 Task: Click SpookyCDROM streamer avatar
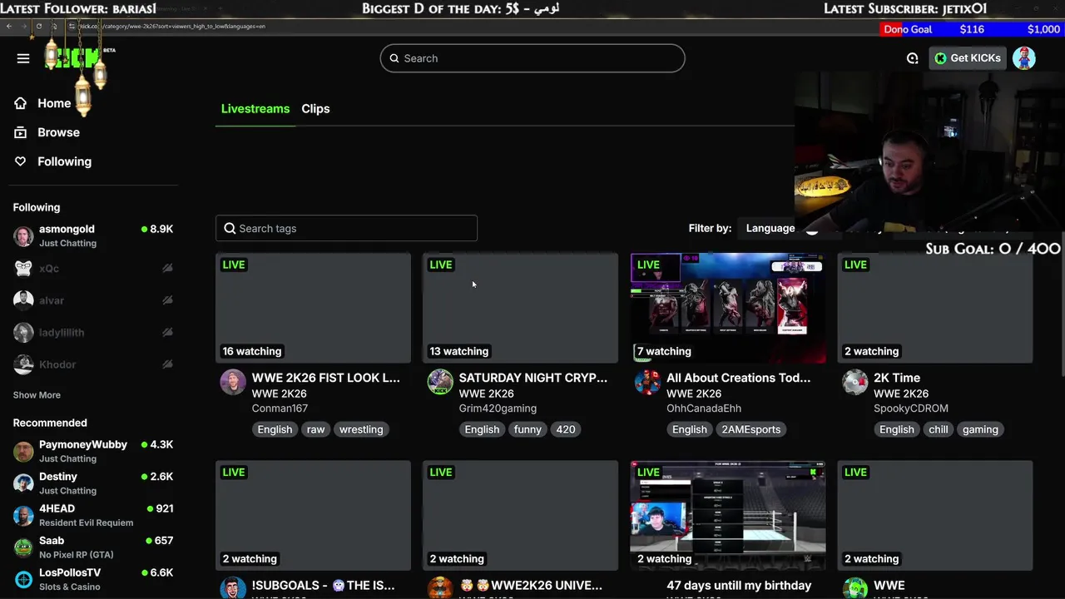tap(854, 382)
